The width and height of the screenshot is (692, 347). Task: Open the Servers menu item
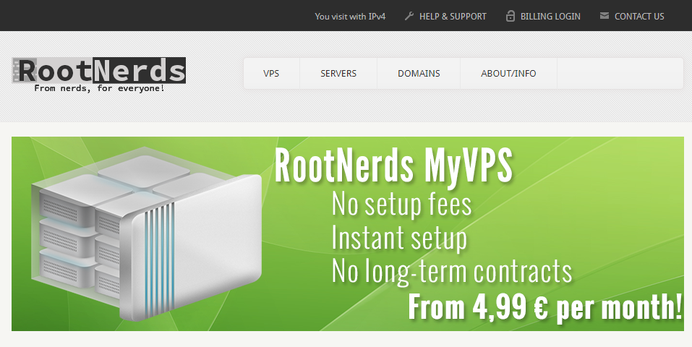tap(338, 73)
